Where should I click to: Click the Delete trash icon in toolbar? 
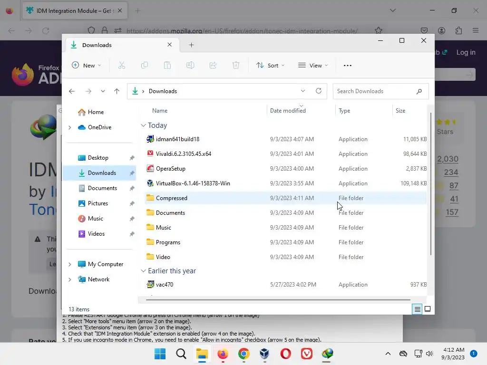pos(236,66)
